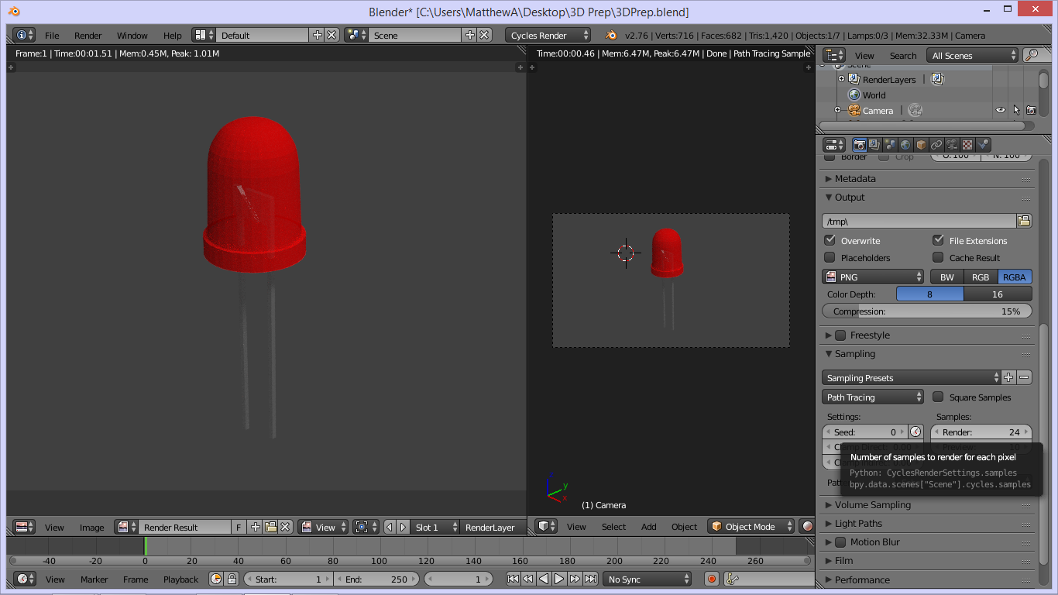This screenshot has width=1058, height=595.
Task: Open the Help menu
Action: point(173,35)
